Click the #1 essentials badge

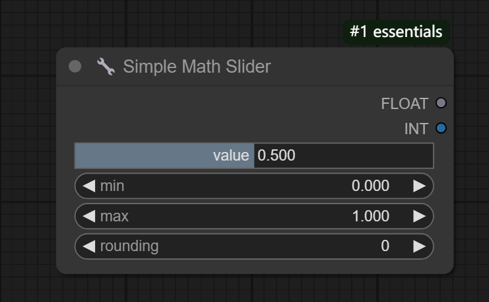[396, 32]
